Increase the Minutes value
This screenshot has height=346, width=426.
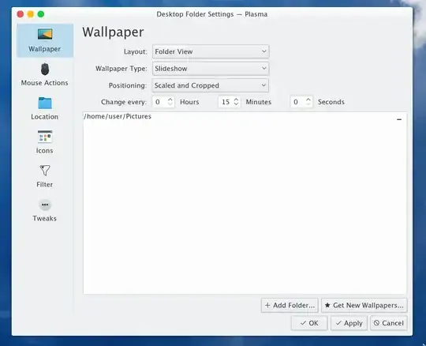[x=236, y=100]
